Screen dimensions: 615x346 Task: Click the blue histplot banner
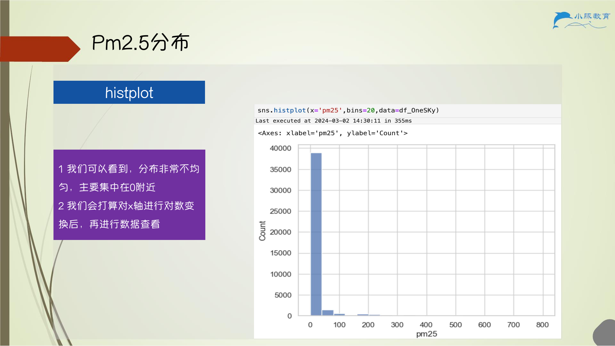[x=129, y=92]
